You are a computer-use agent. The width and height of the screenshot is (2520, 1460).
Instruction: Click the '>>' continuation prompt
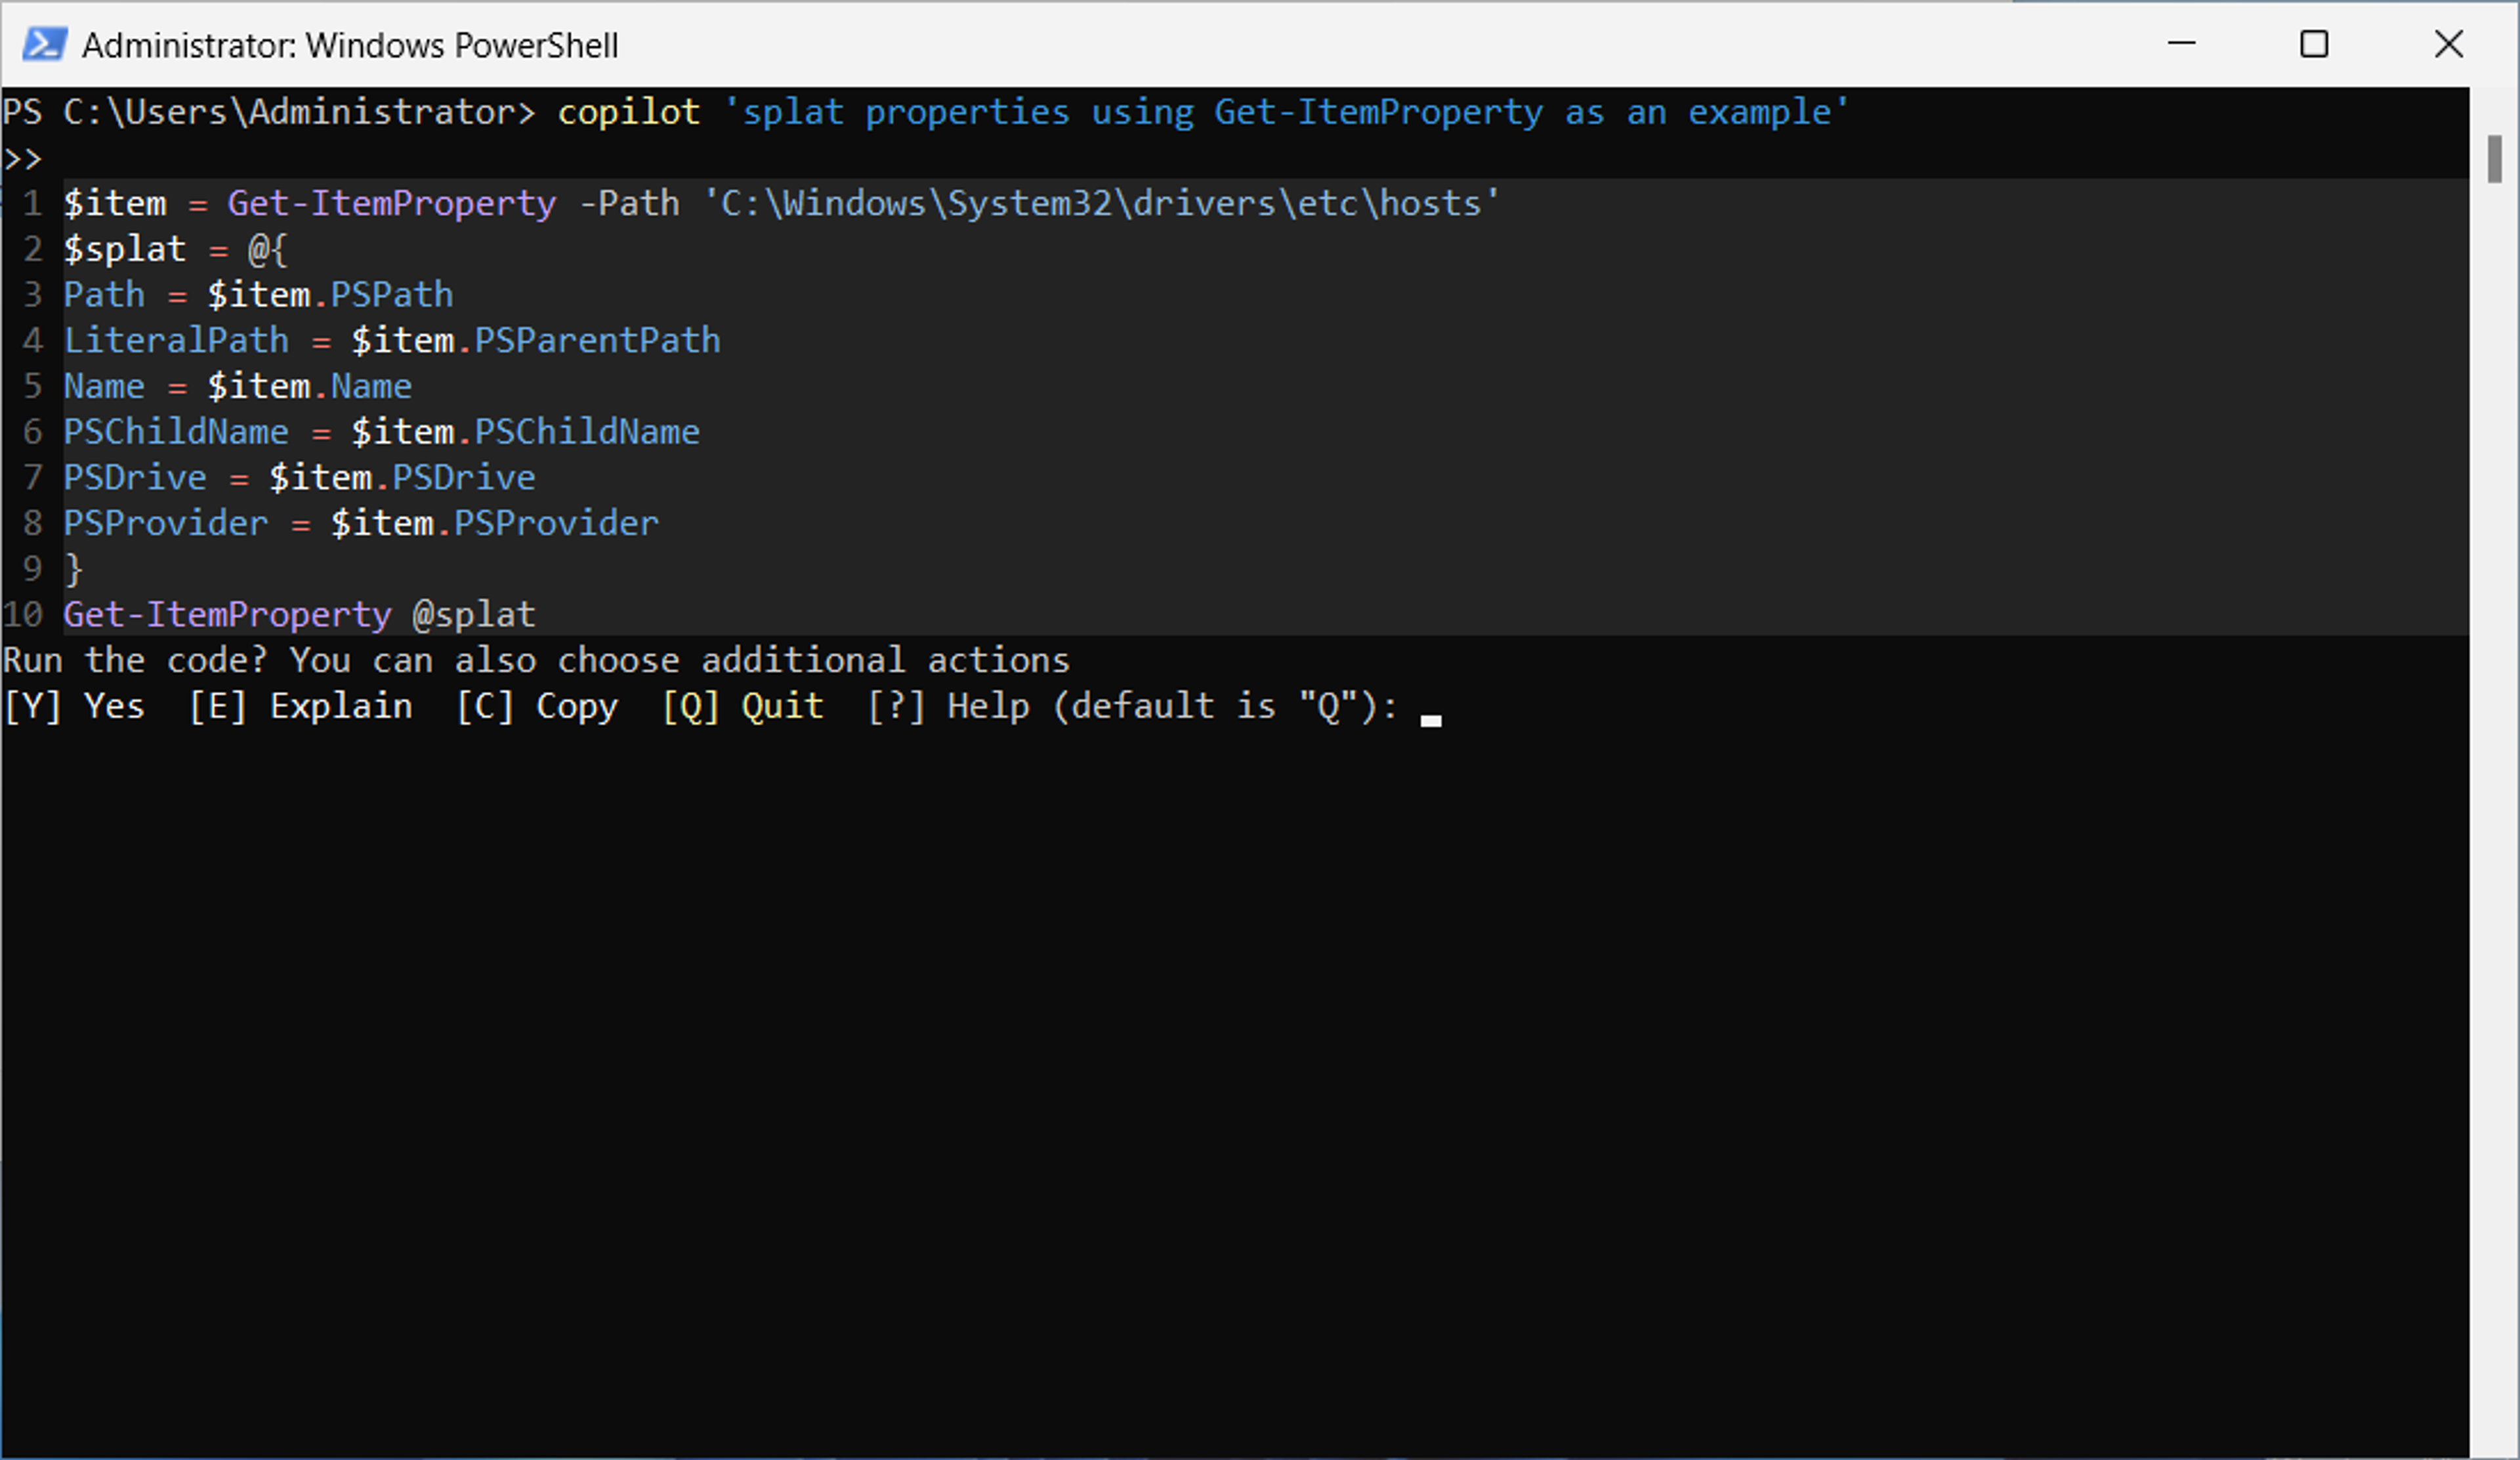pos(23,159)
